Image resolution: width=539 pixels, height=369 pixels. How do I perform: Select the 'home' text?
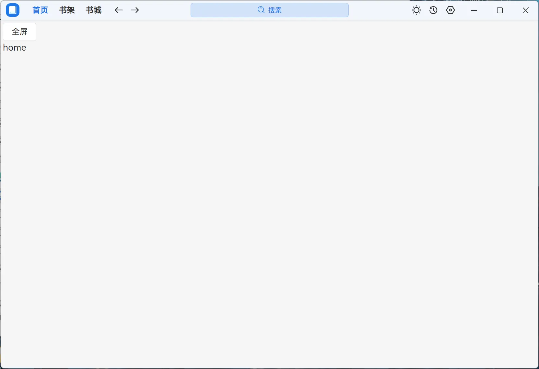click(x=15, y=48)
